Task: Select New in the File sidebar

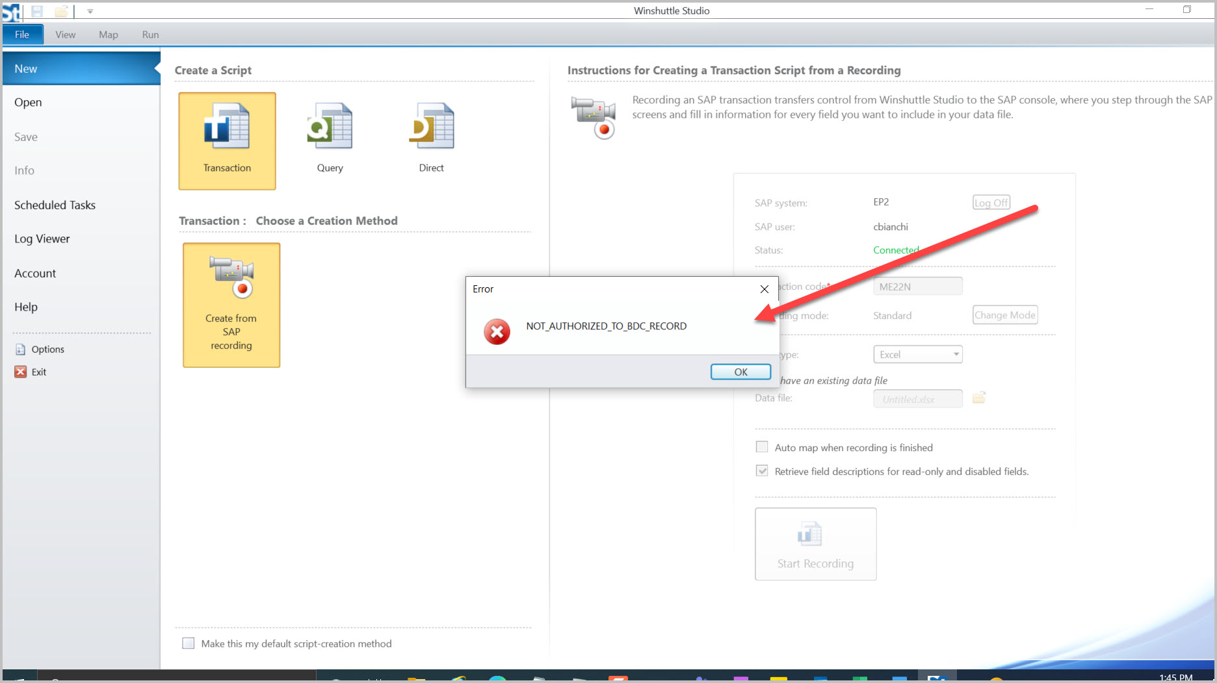Action: 81,68
